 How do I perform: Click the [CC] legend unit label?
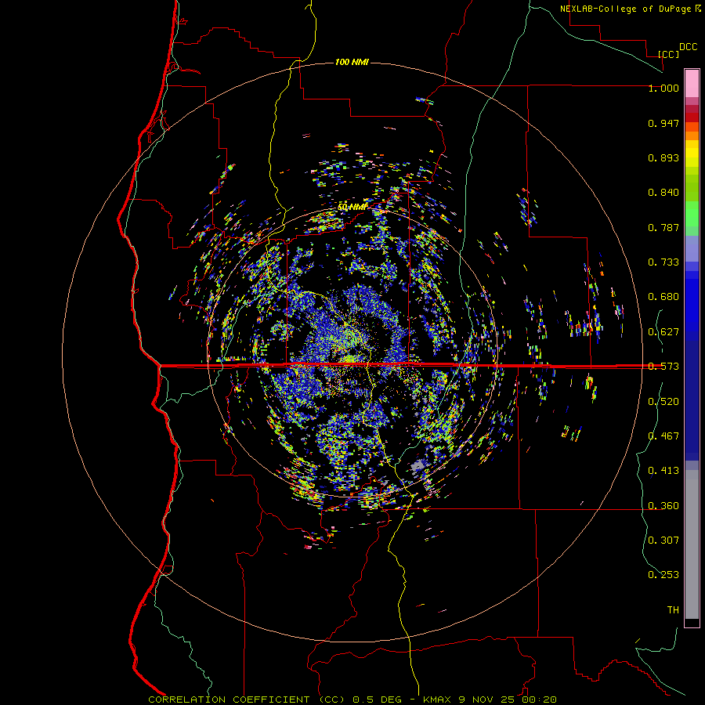(x=668, y=54)
